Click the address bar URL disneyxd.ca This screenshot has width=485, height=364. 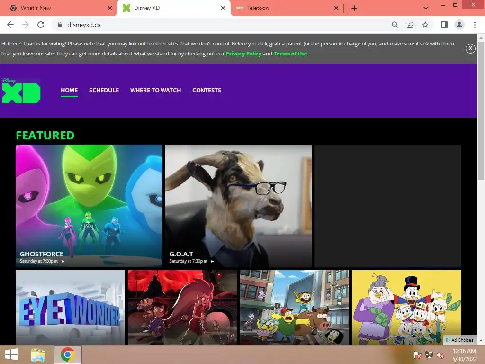click(84, 25)
